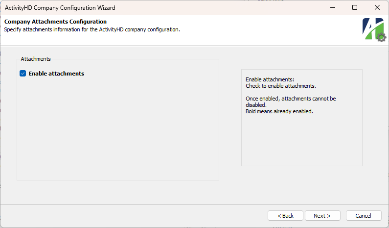The image size is (389, 228).
Task: Click the 'Check to enable attachments.' help line
Action: coord(281,86)
